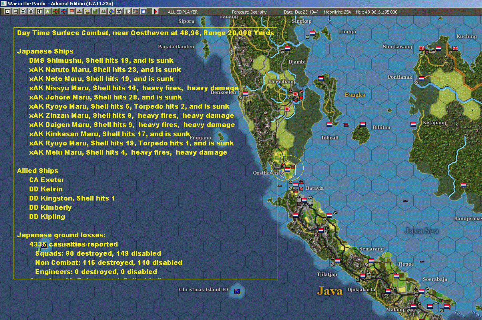Click the red play arrow end-turn icon
Viewport: 482px width, 320px height.
point(156,12)
